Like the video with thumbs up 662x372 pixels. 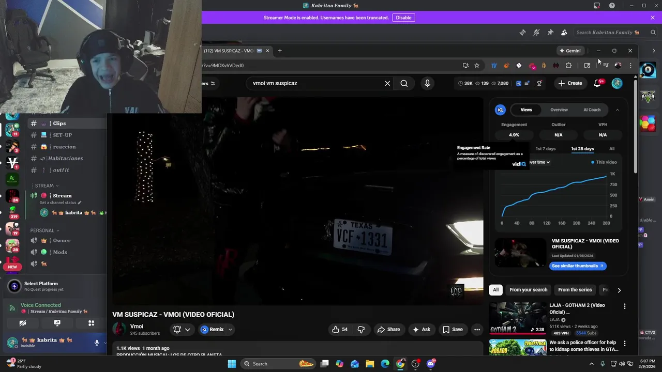click(340, 330)
